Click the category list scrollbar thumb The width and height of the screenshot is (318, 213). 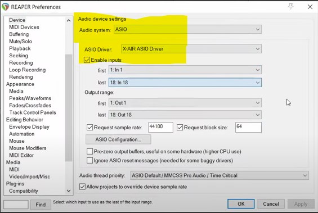pos(69,108)
